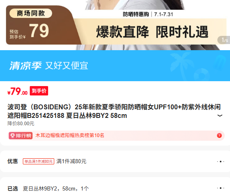The width and height of the screenshot is (230, 195).
Task: Click the ¥79.00 price
Action: pyautogui.click(x=18, y=91)
